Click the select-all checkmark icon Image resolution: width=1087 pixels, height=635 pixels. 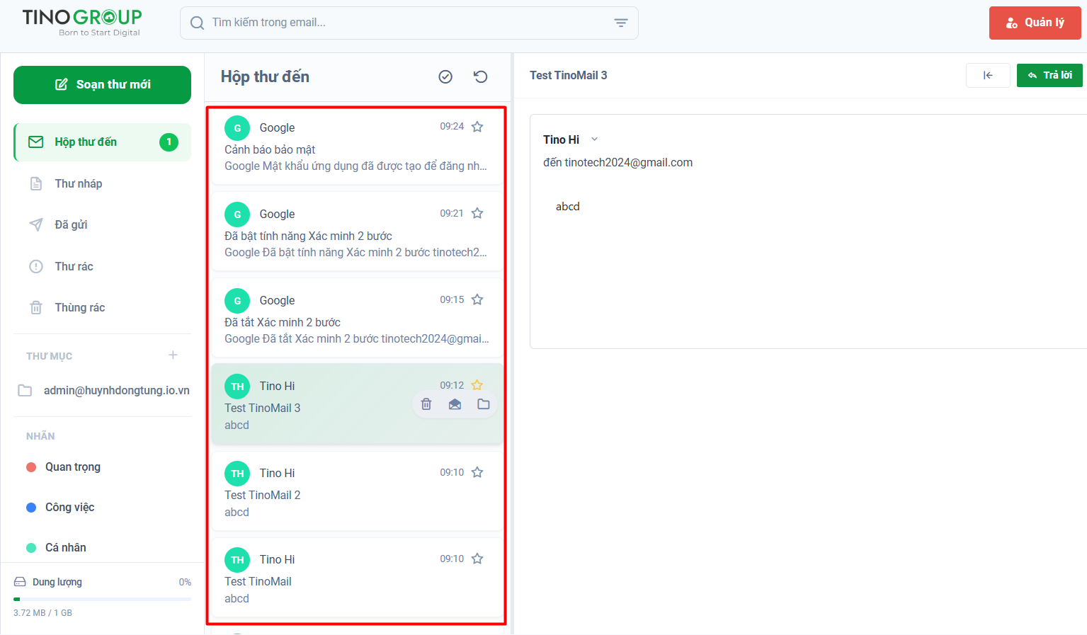[x=445, y=76]
